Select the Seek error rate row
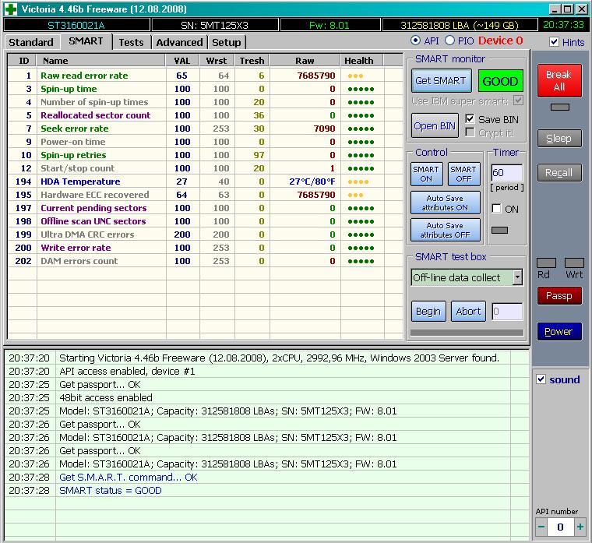592x543 pixels. click(x=205, y=129)
